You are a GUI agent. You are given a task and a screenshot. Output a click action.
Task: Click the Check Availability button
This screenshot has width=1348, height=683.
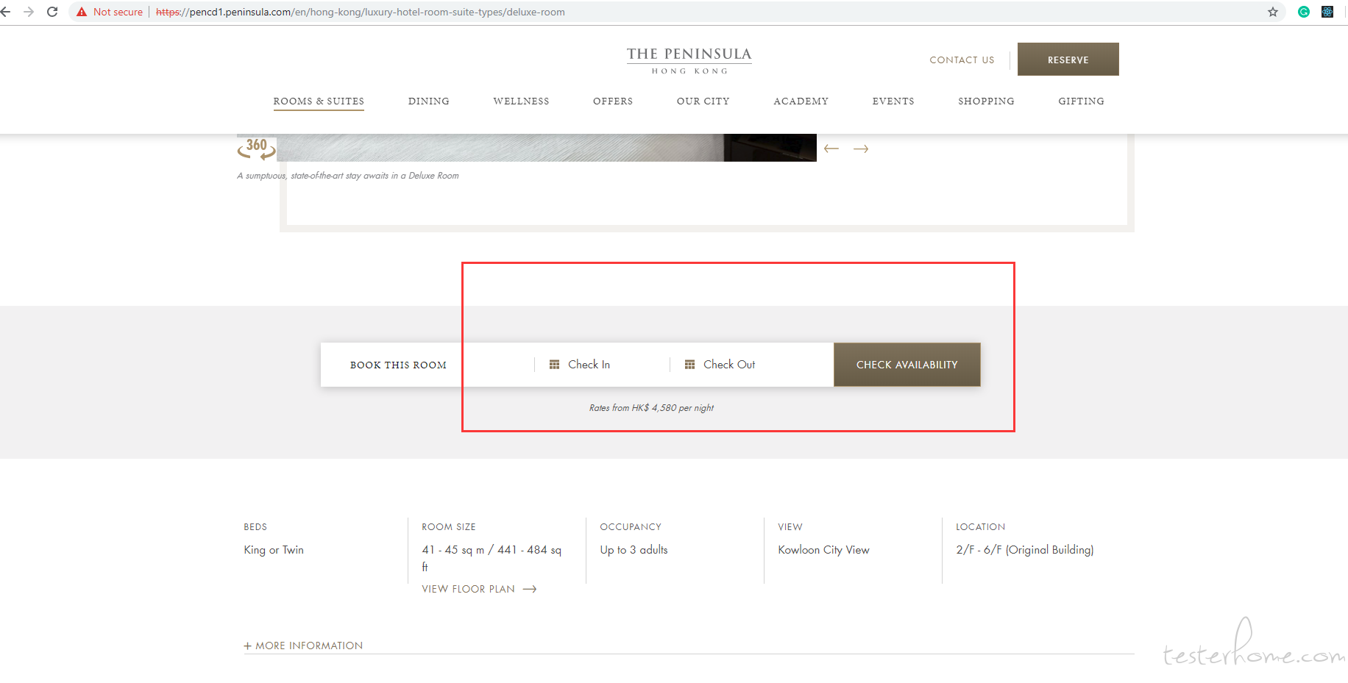(907, 365)
